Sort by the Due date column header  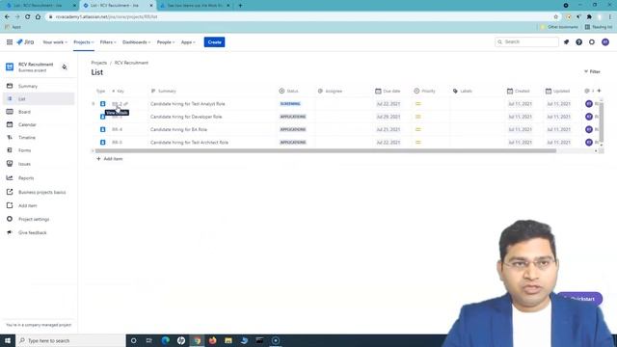pyautogui.click(x=388, y=91)
